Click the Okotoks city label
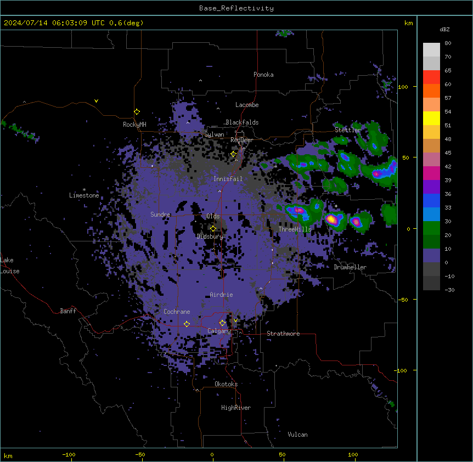 coord(226,384)
